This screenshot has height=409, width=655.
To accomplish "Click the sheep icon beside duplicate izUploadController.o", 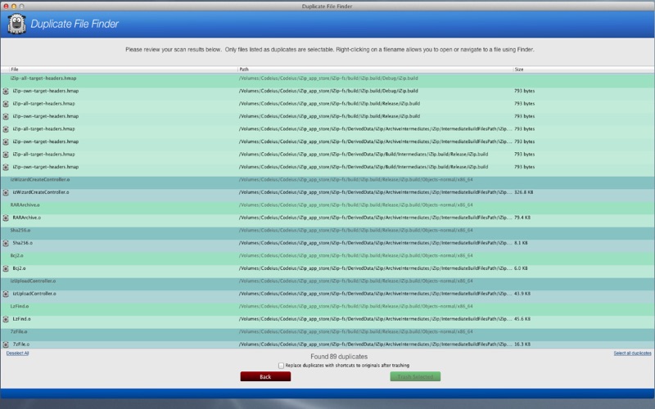I will point(6,294).
